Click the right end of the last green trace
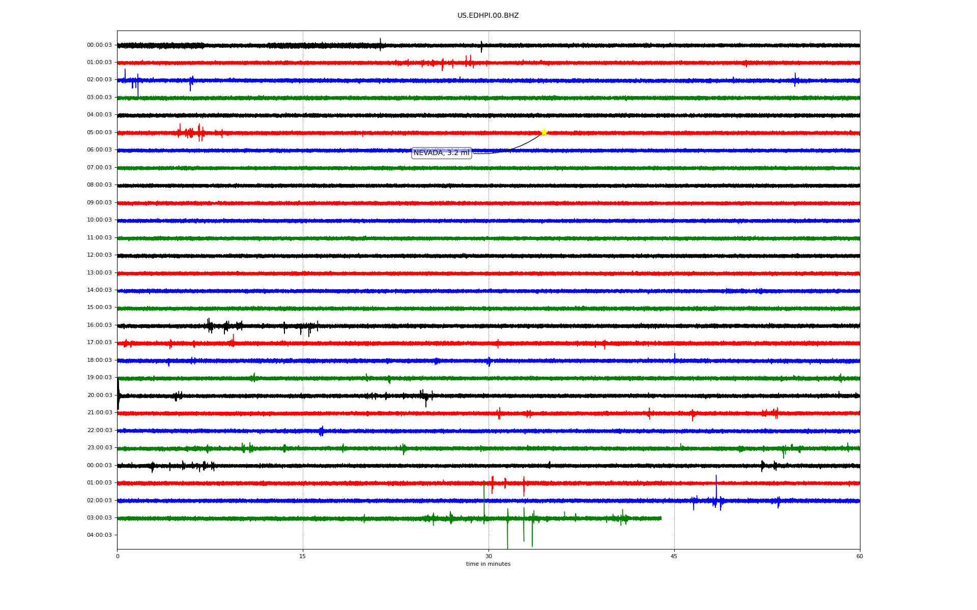 (x=660, y=518)
